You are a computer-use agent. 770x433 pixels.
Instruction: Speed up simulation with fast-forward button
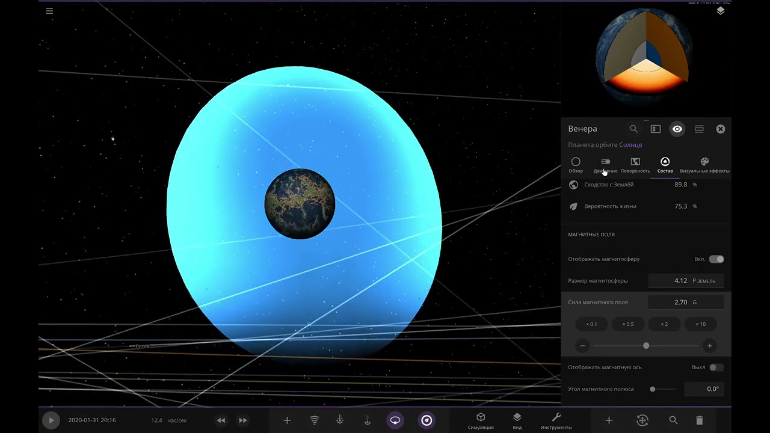tap(243, 420)
